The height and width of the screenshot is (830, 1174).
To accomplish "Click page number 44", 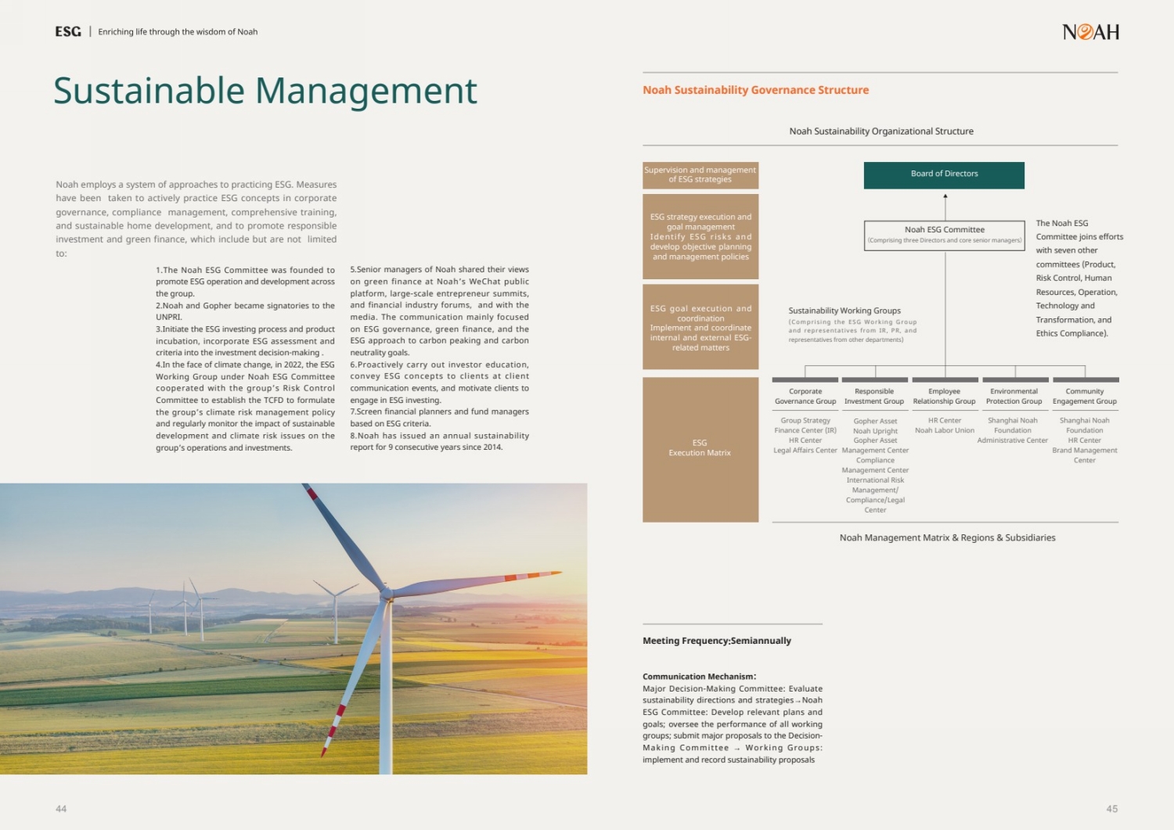I will click(61, 809).
